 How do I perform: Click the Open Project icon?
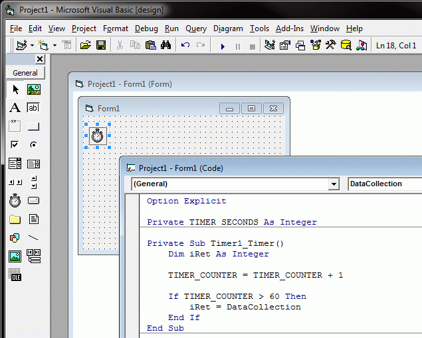(x=86, y=45)
